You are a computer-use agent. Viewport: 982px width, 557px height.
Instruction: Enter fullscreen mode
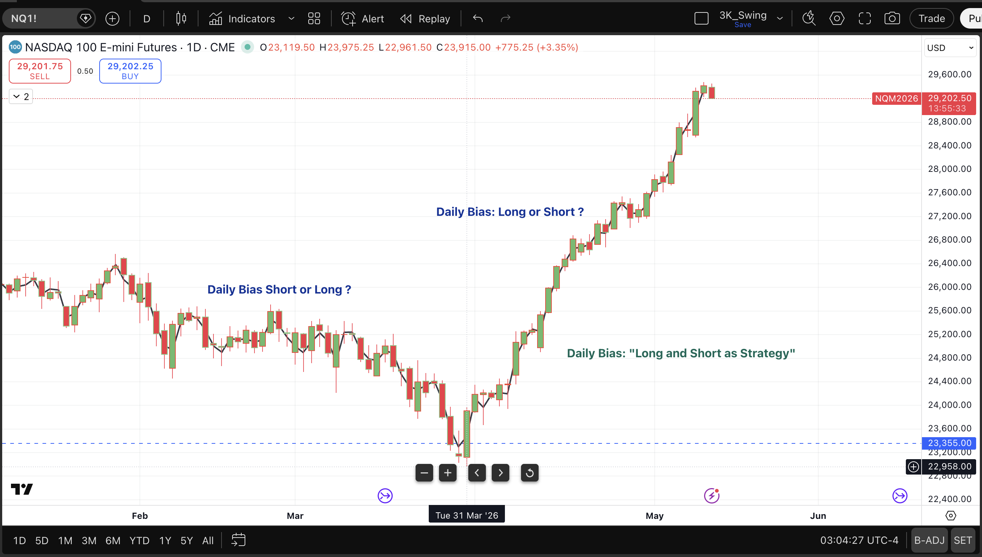[x=864, y=18]
